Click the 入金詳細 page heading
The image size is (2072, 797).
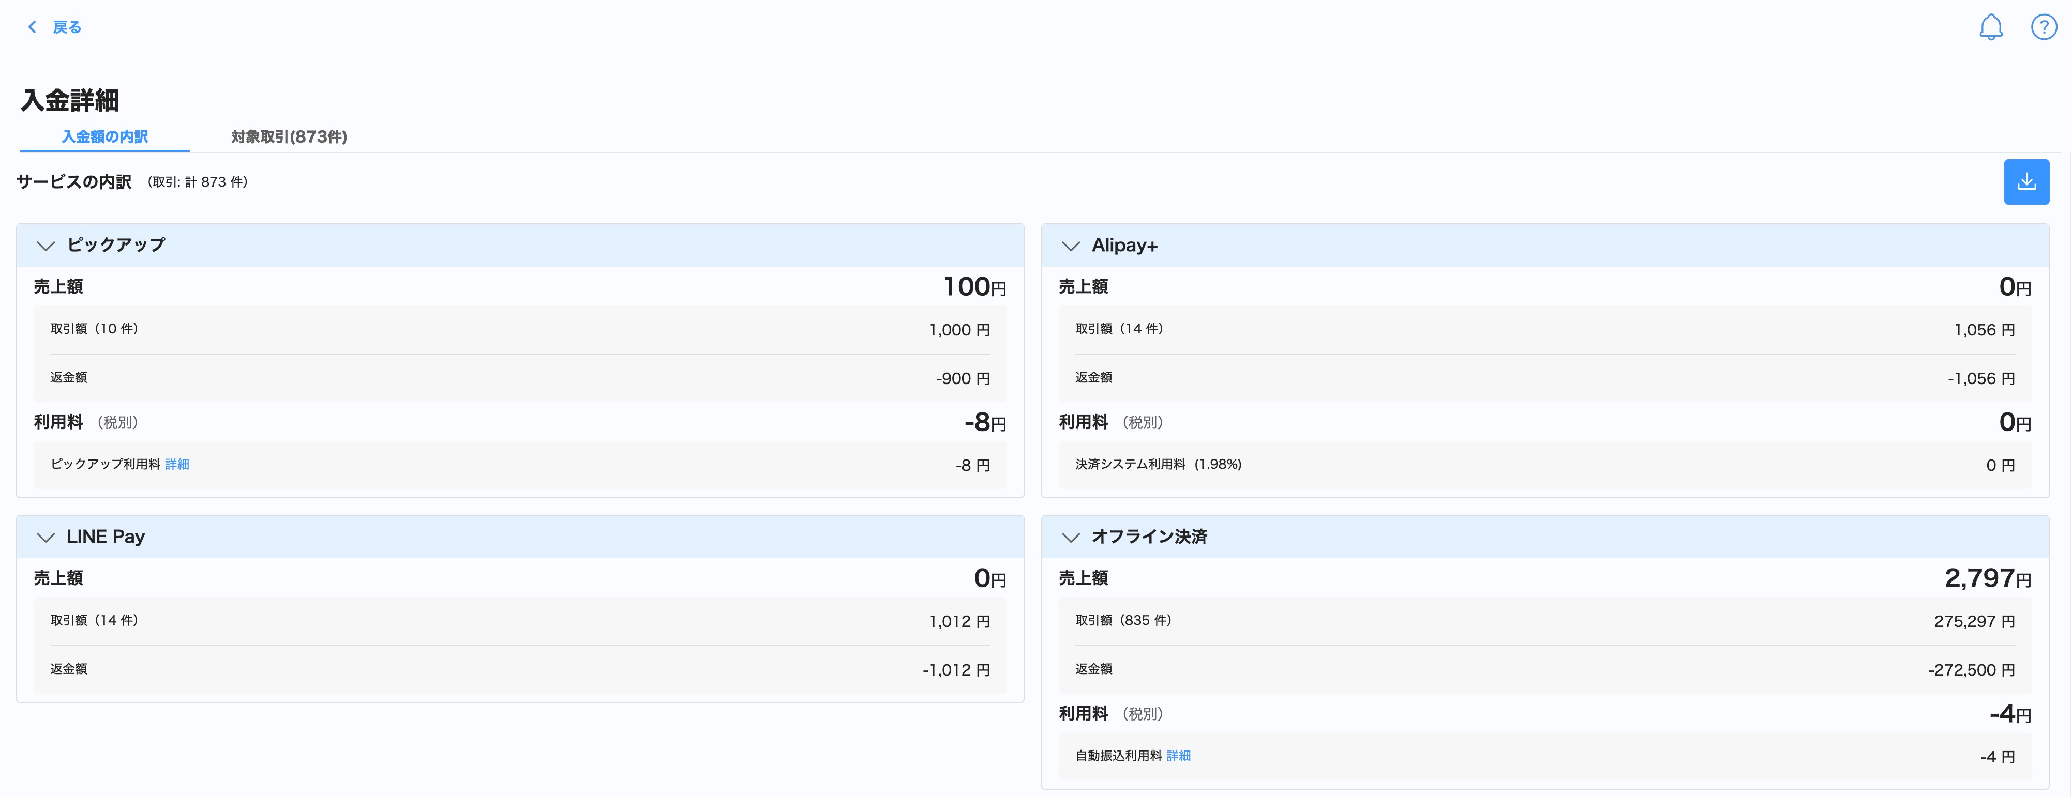pos(70,100)
